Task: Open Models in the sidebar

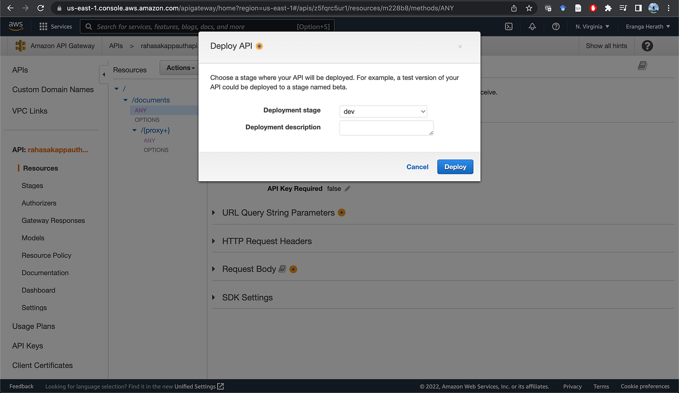Action: [x=33, y=238]
